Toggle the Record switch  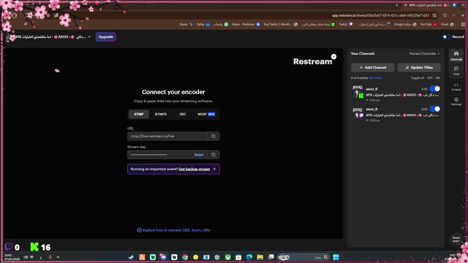(x=446, y=37)
